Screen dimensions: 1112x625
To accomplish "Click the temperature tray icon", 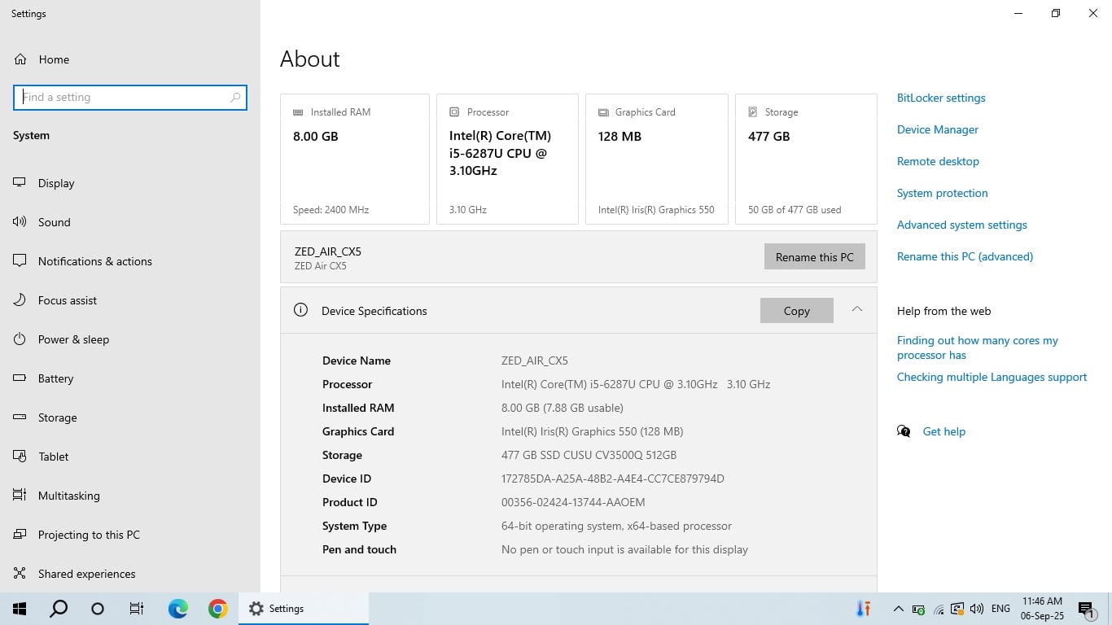I will click(864, 609).
